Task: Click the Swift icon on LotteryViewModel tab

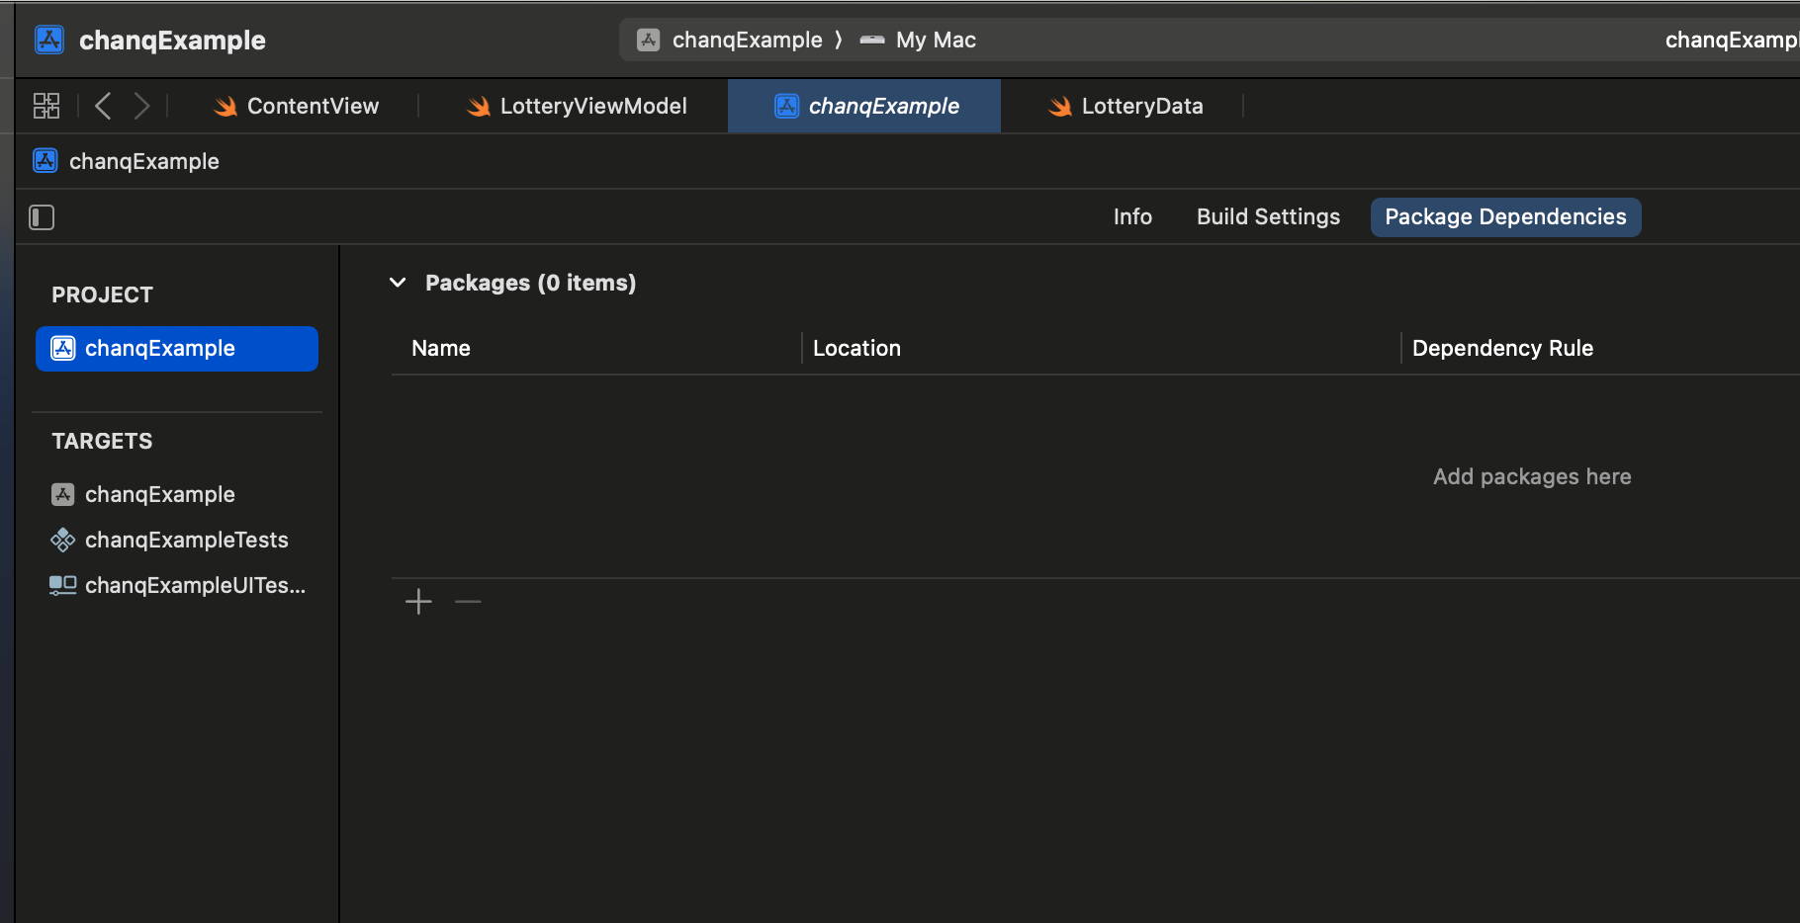Action: (479, 106)
